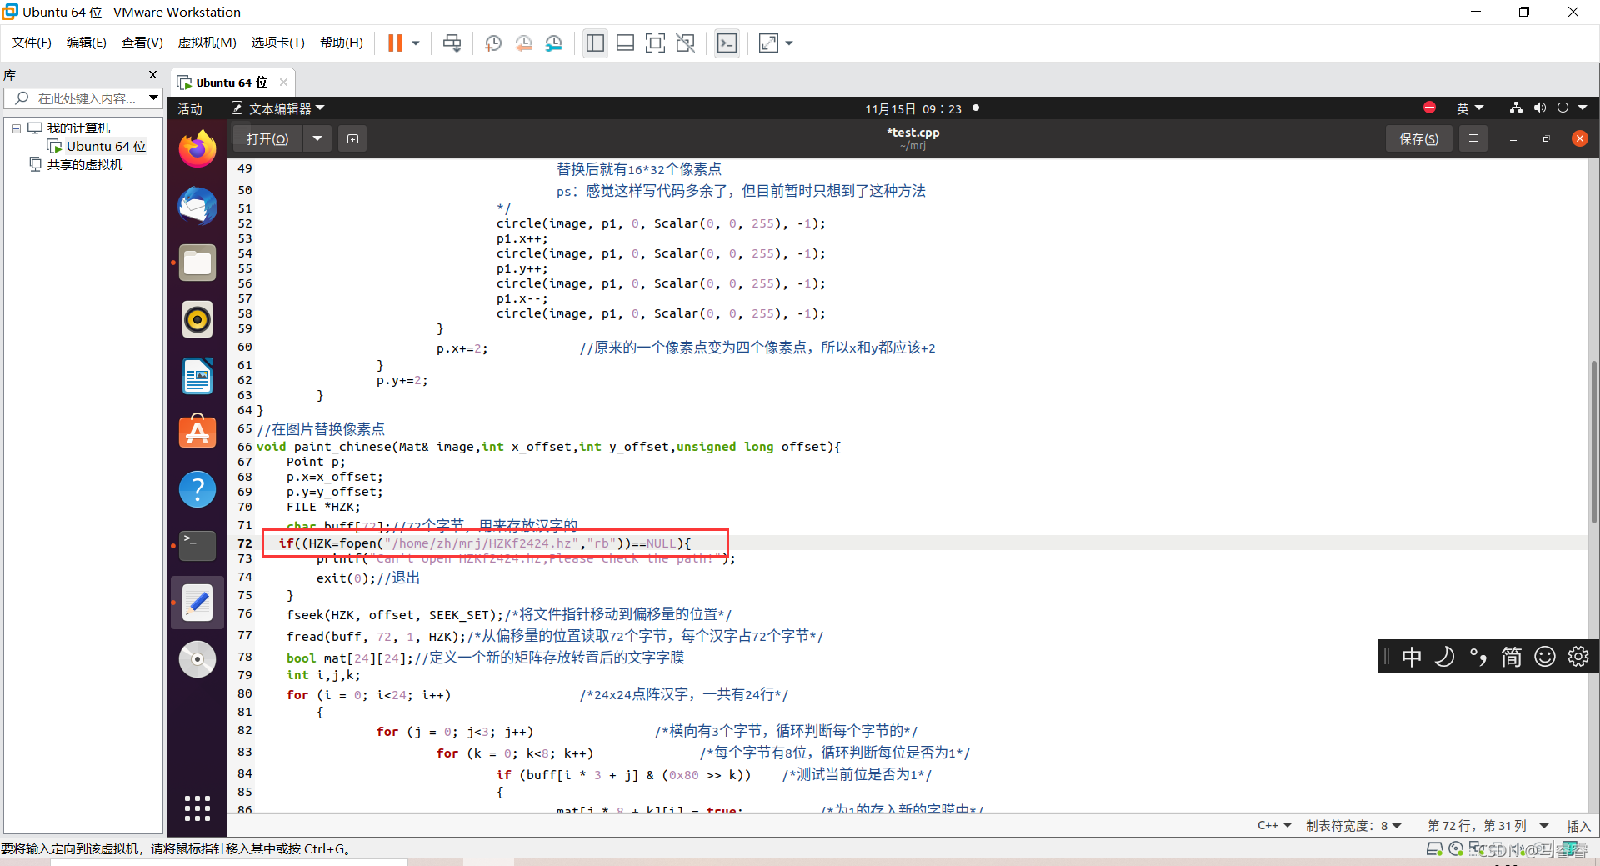Enter VMware full screen mode icon

655,43
